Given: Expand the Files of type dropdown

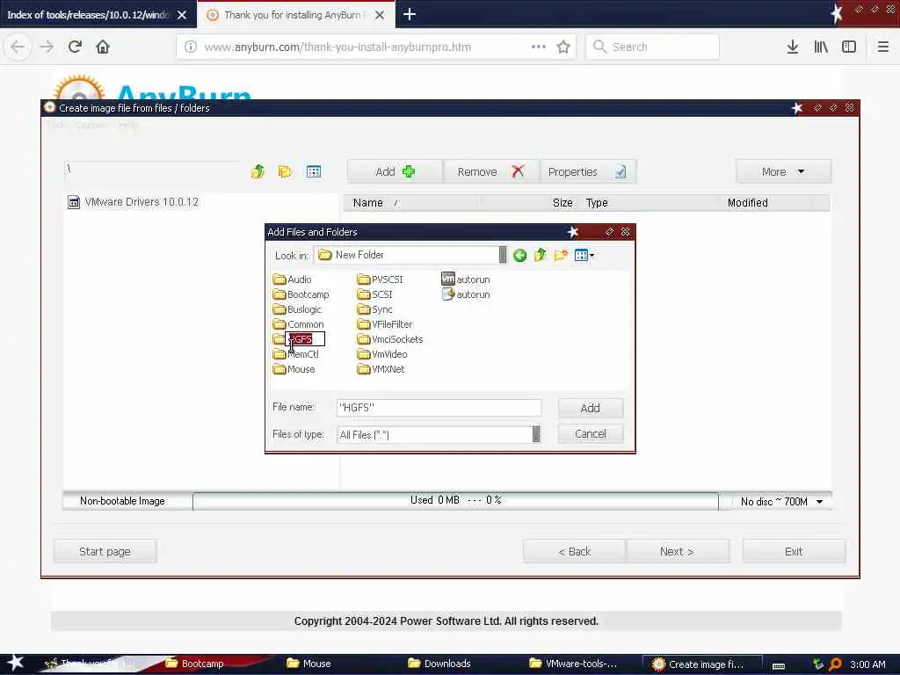Looking at the screenshot, I should pos(536,434).
